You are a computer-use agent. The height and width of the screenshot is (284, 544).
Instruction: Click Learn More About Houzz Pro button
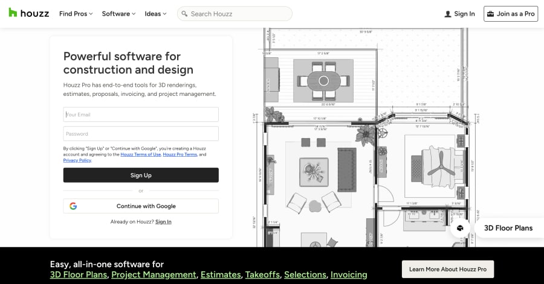tap(447, 270)
